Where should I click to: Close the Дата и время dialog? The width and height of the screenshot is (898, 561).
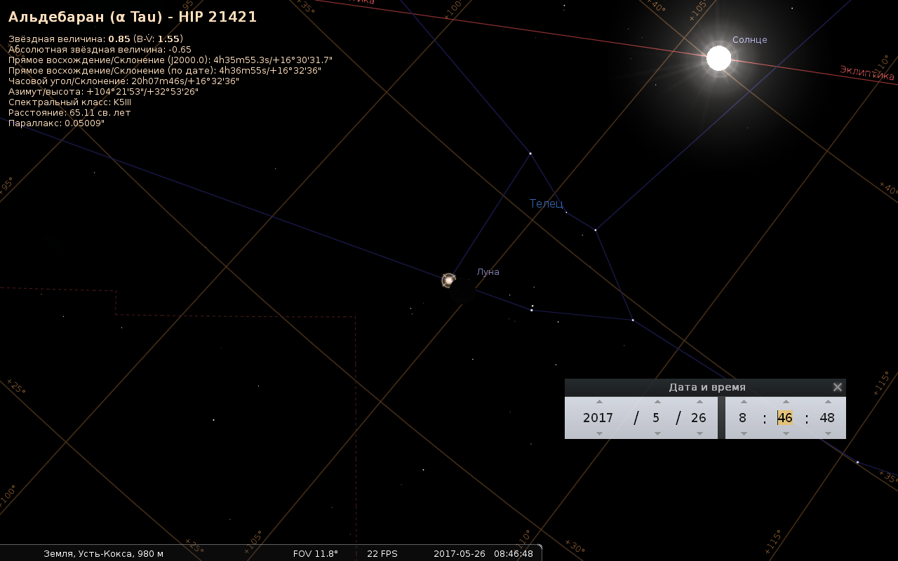pos(837,387)
